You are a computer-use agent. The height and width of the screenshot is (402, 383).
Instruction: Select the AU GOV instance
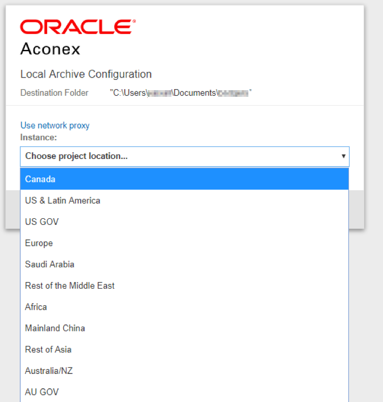click(185, 392)
